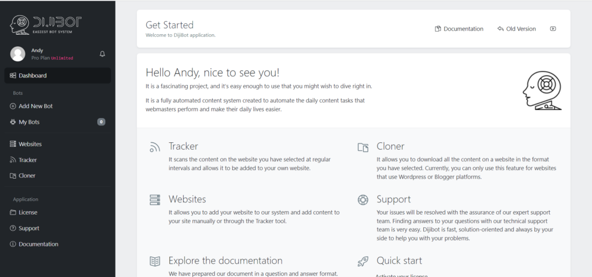
Task: Open Documentation link in the header
Action: (x=459, y=29)
